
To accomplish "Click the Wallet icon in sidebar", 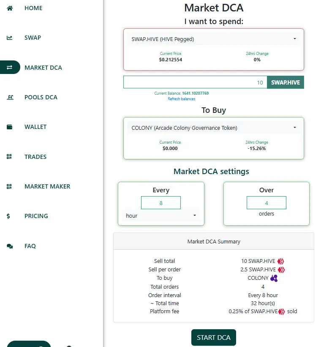I will (10, 127).
